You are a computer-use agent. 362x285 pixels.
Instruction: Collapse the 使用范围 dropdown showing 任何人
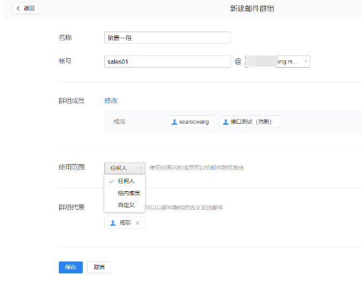(x=125, y=167)
